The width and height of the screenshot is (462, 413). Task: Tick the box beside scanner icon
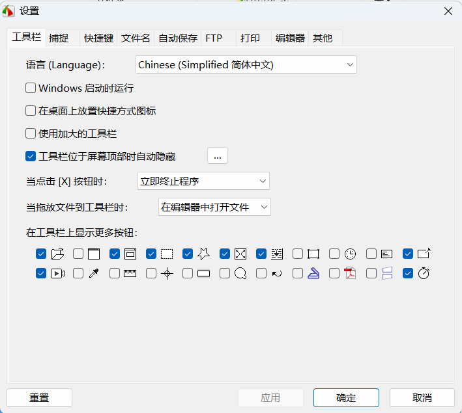coord(298,274)
